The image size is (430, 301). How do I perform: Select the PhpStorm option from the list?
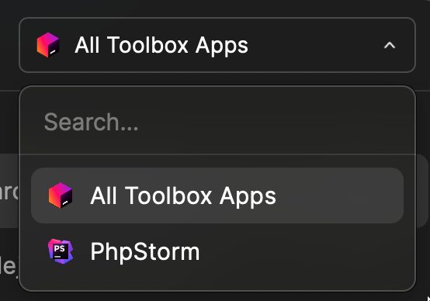point(217,251)
